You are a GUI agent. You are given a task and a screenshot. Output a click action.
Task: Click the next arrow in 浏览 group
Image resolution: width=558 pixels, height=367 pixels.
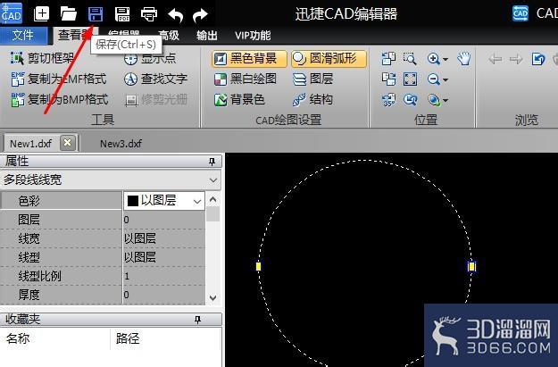pyautogui.click(x=516, y=59)
